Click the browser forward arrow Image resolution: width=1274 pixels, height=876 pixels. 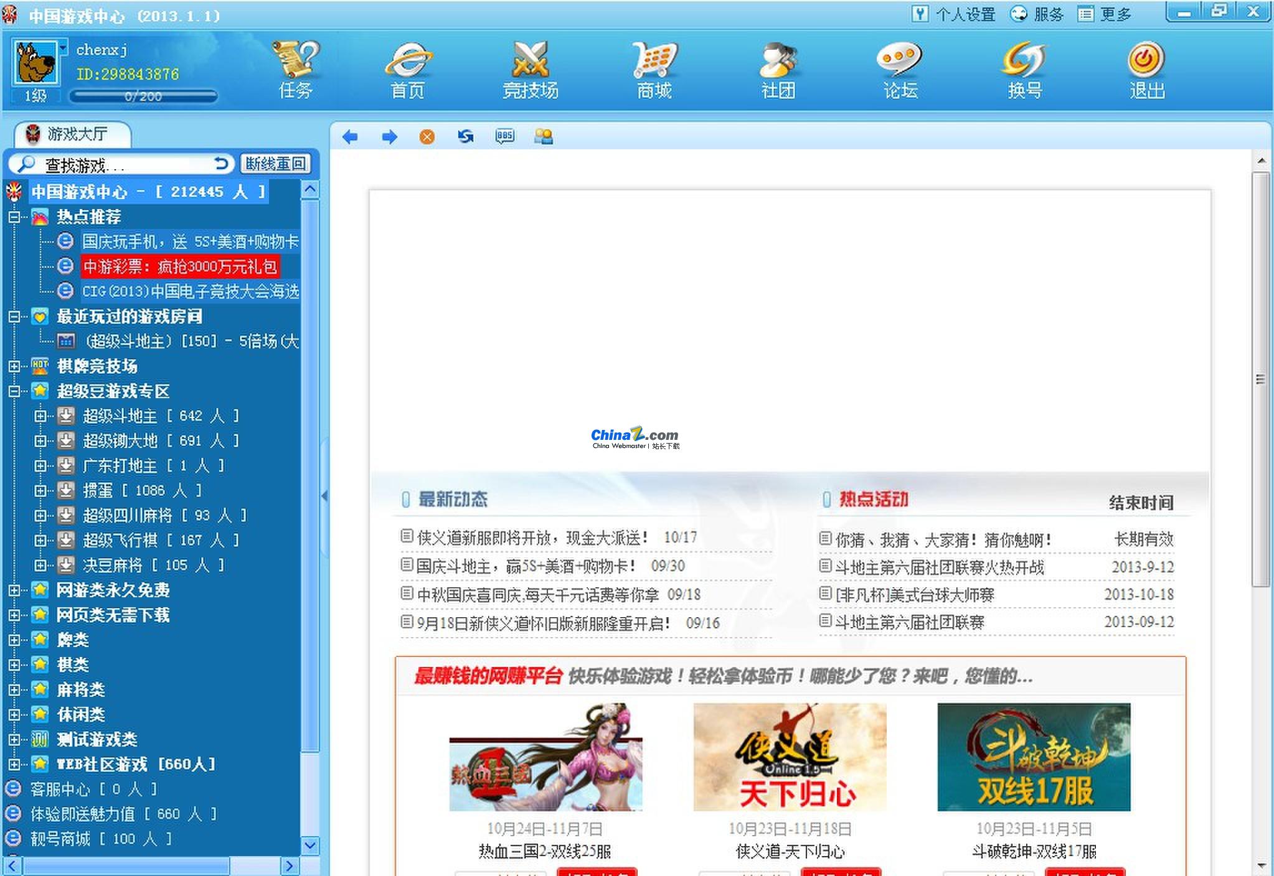click(389, 137)
